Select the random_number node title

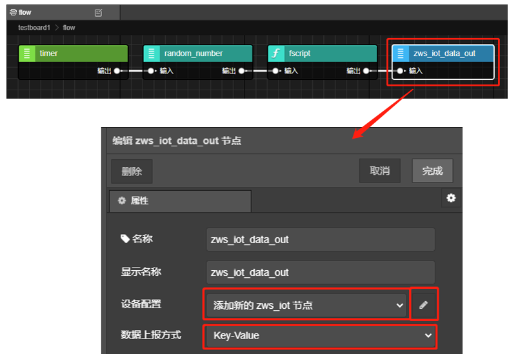tap(194, 54)
